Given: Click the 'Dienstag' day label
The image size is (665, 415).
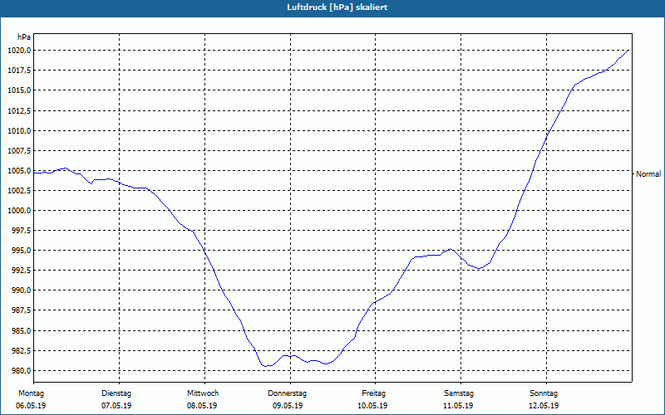Looking at the screenshot, I should click(x=116, y=393).
